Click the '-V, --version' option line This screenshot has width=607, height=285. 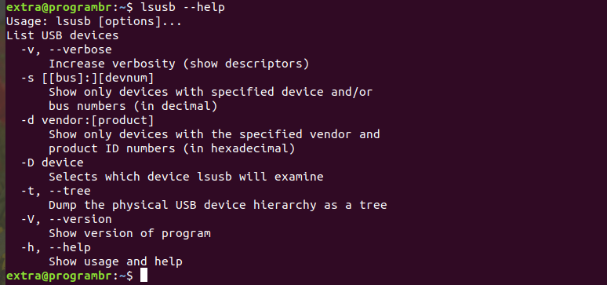[66, 219]
